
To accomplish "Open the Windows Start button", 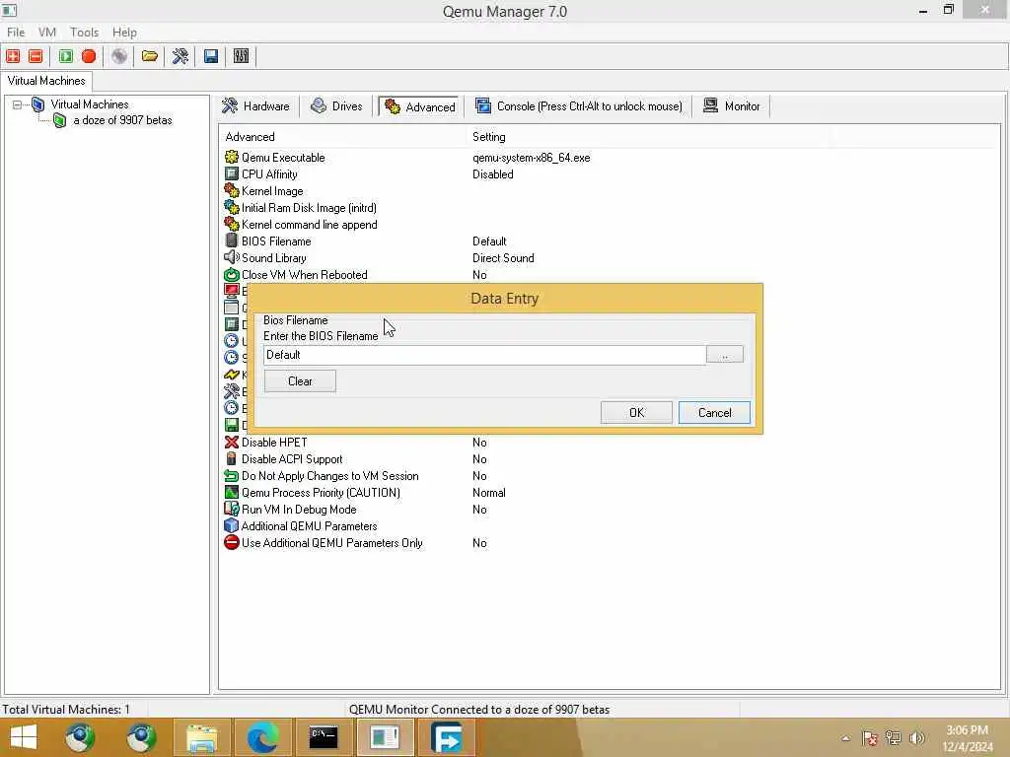I will click(24, 737).
